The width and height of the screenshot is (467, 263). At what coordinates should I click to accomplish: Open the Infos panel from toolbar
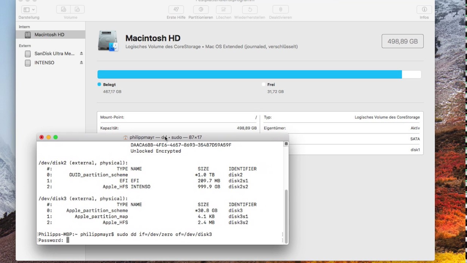tap(424, 9)
